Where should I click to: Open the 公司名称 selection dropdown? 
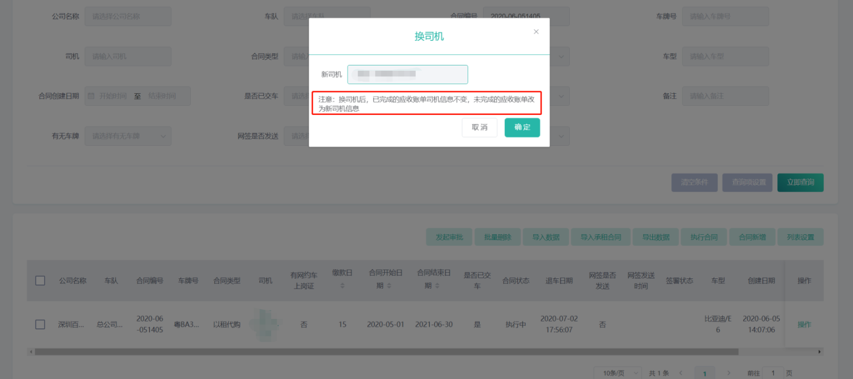[x=128, y=17]
